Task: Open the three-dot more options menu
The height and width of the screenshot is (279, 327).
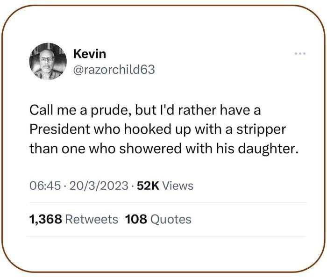Action: [300, 54]
